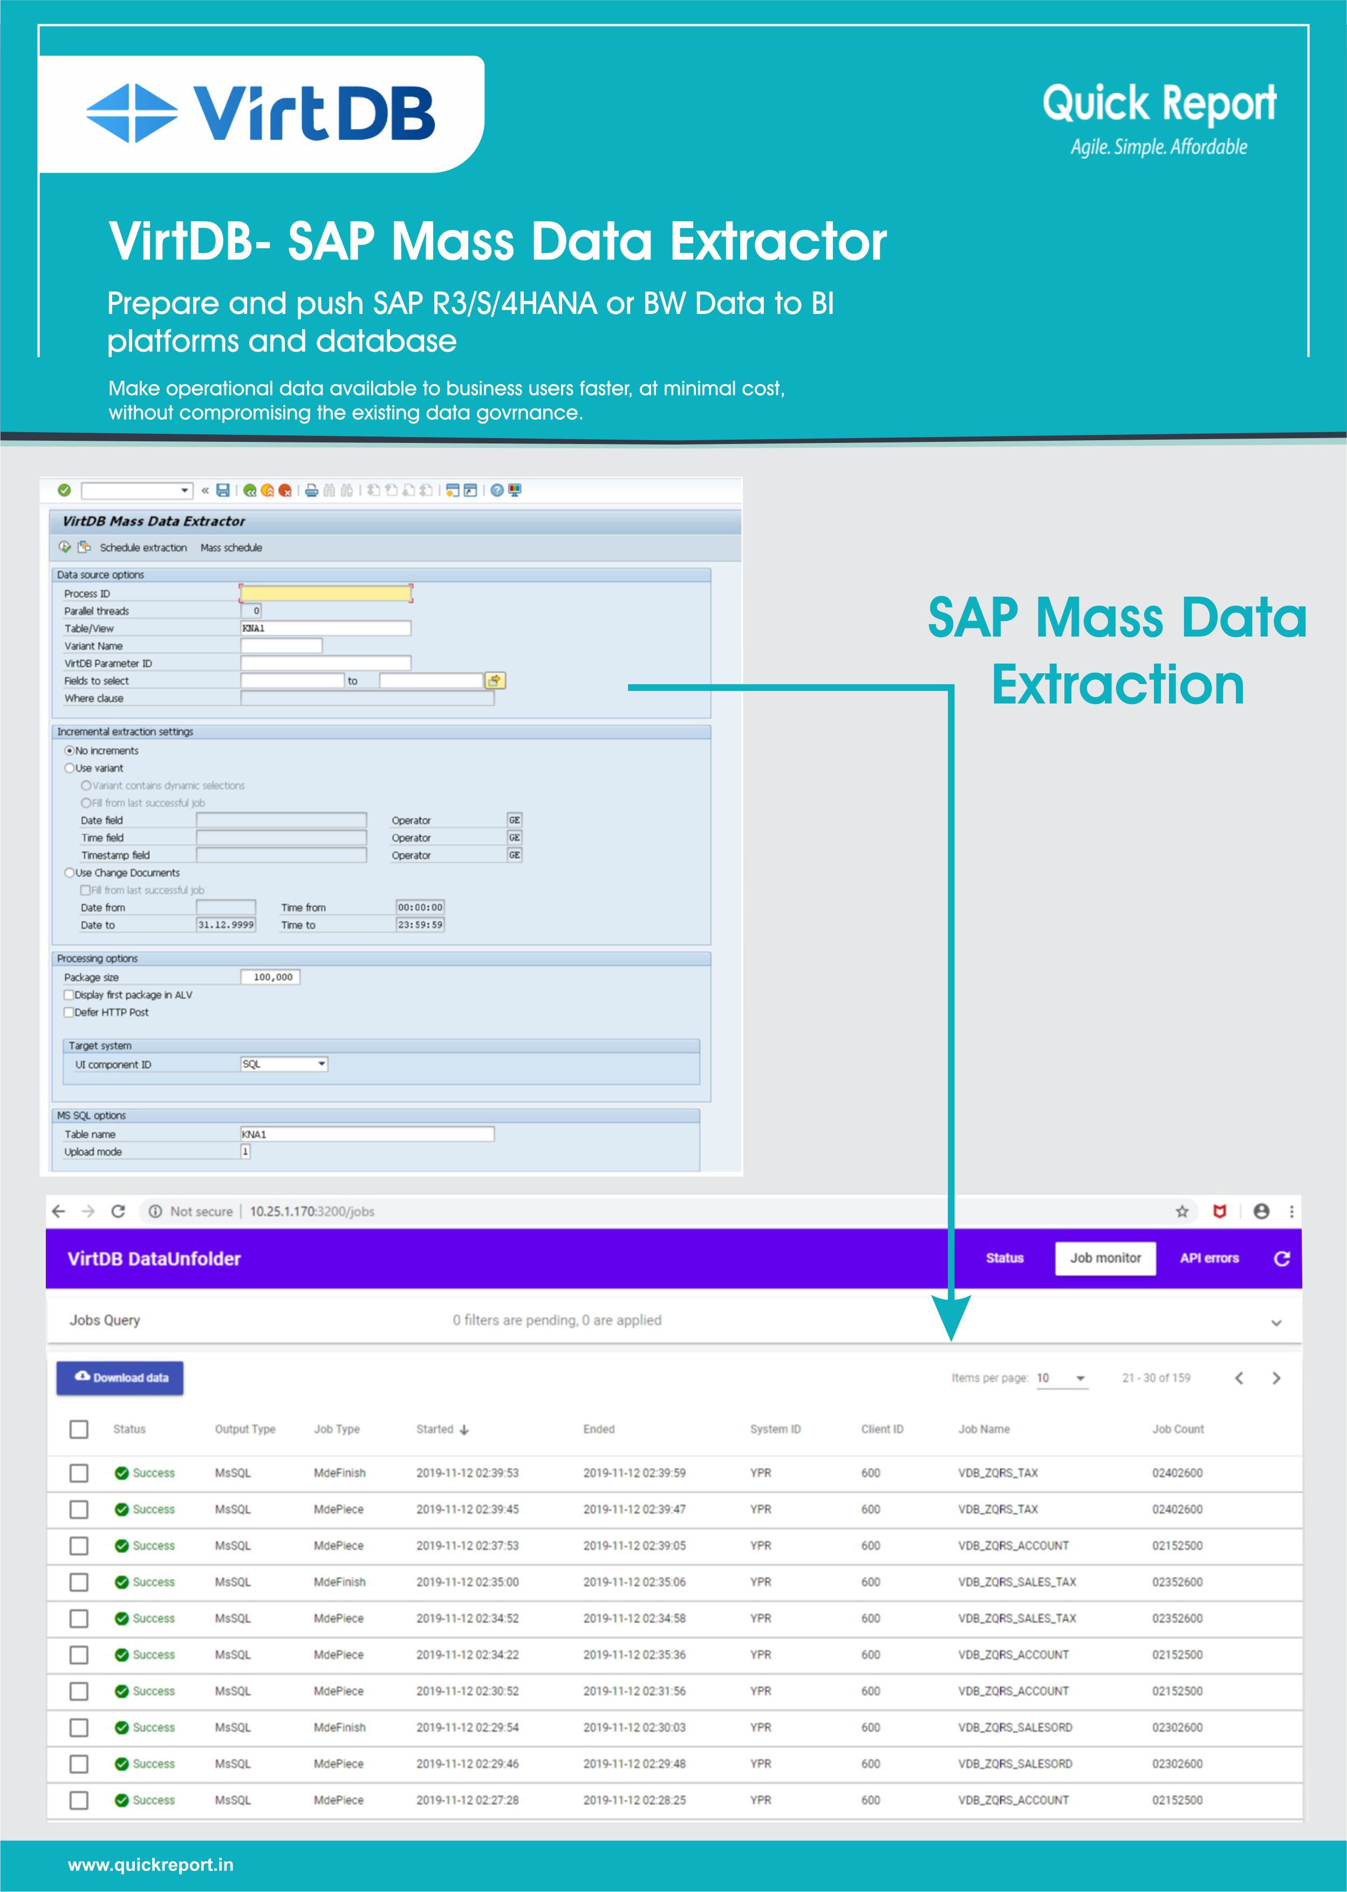The width and height of the screenshot is (1347, 1892).
Task: Go to next page of jobs
Action: (1276, 1378)
